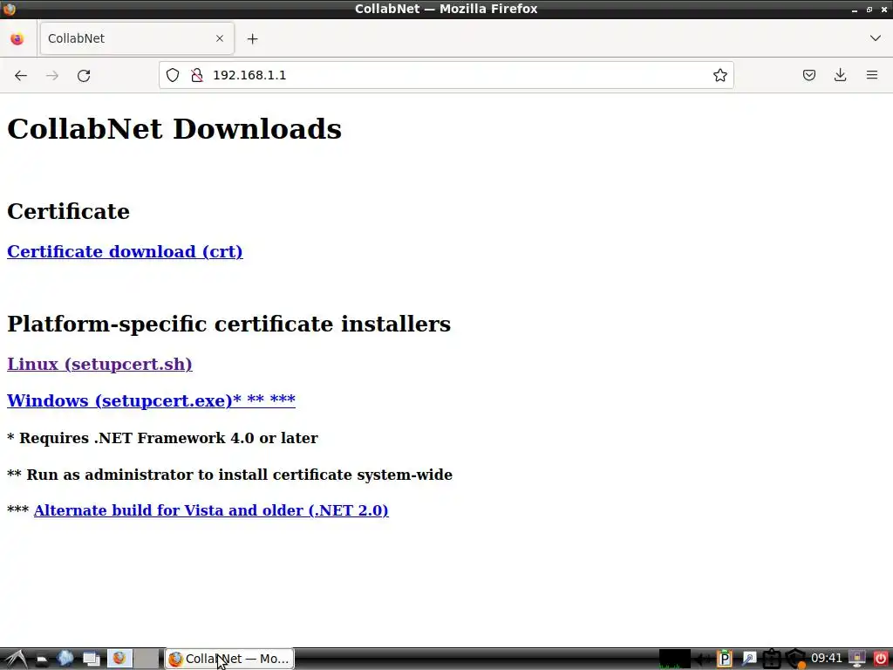The height and width of the screenshot is (670, 893).
Task: Open Firefox View pinned icon
Action: coord(17,38)
